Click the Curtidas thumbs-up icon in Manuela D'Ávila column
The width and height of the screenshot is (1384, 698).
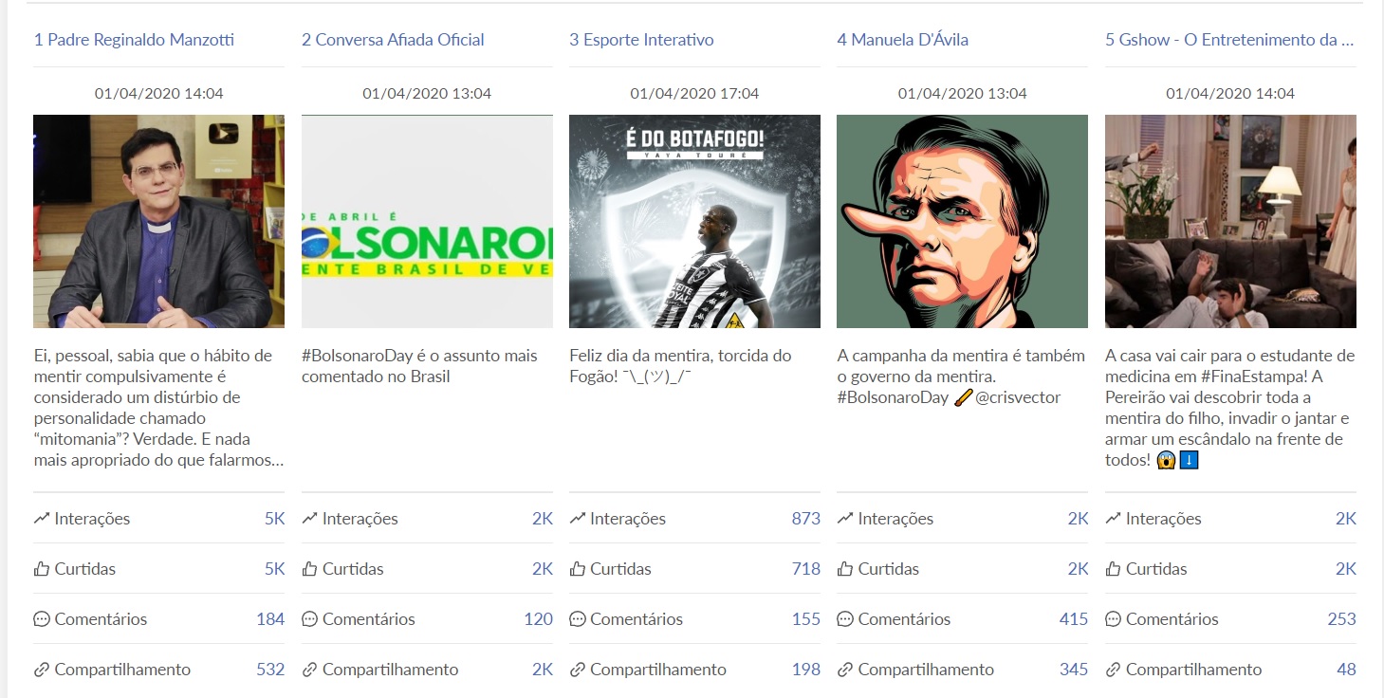845,569
